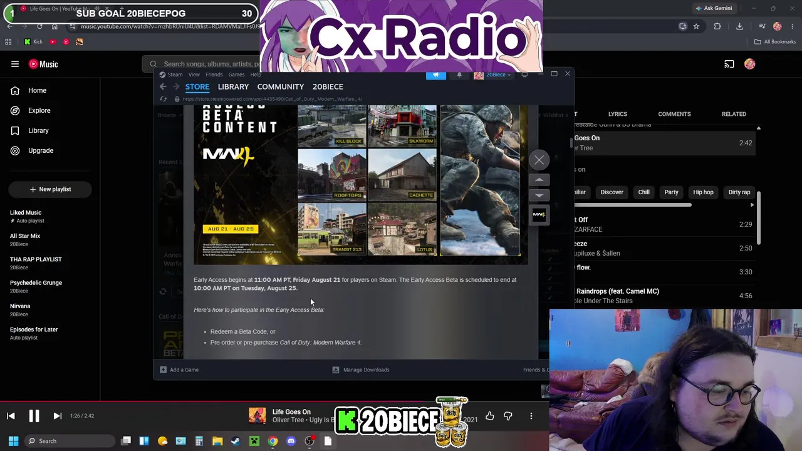Open the YouTube Music account avatar
Viewport: 802px width, 451px height.
pyautogui.click(x=750, y=64)
